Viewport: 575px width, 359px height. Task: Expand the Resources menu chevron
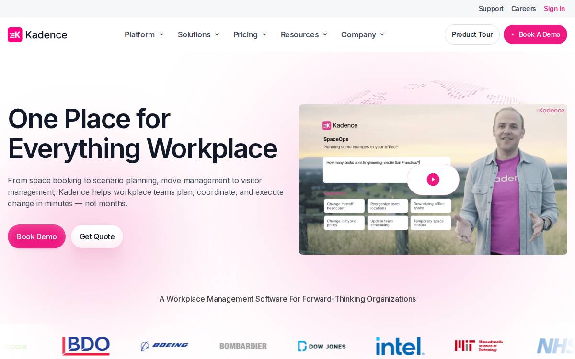pos(325,34)
